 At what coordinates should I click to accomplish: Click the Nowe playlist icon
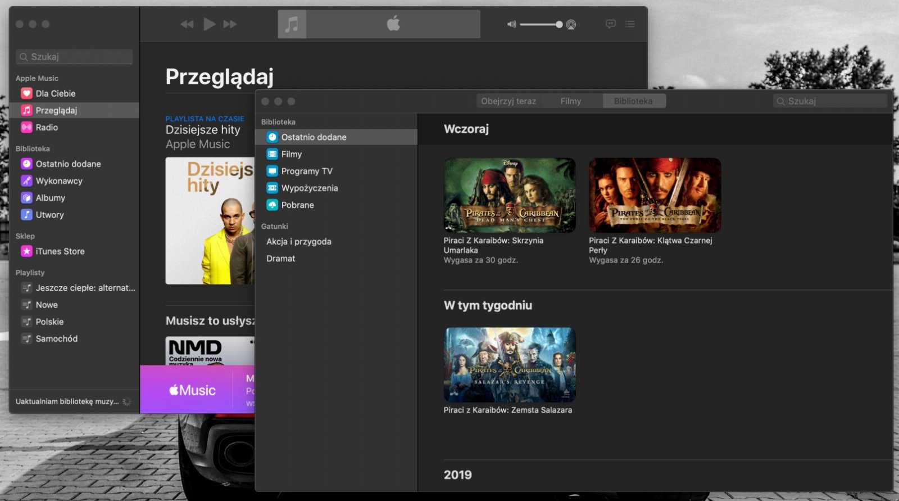click(26, 305)
